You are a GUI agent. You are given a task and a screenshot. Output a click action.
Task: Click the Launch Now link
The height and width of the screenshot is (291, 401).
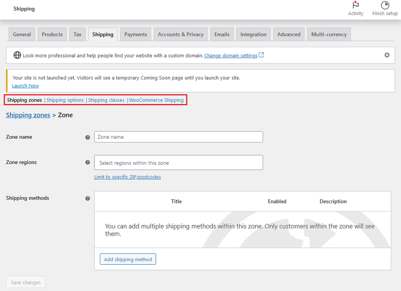(25, 86)
